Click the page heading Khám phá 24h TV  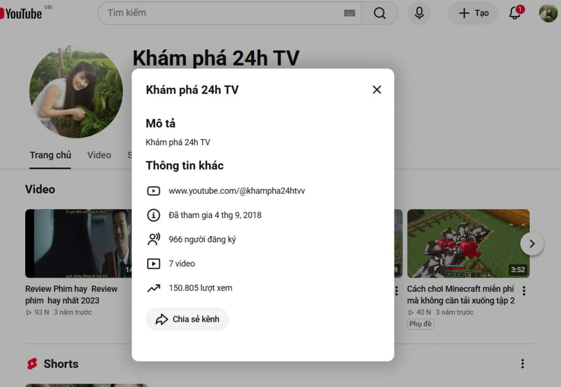pyautogui.click(x=216, y=58)
